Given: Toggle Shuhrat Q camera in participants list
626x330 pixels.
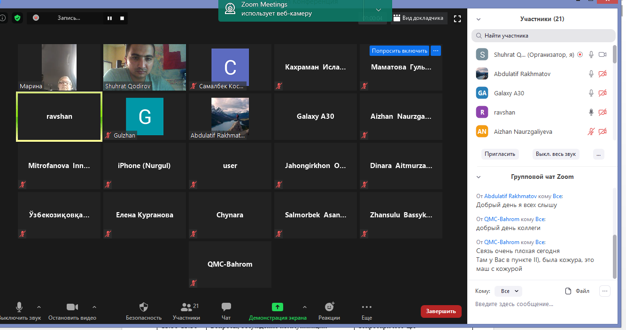Looking at the screenshot, I should (603, 54).
